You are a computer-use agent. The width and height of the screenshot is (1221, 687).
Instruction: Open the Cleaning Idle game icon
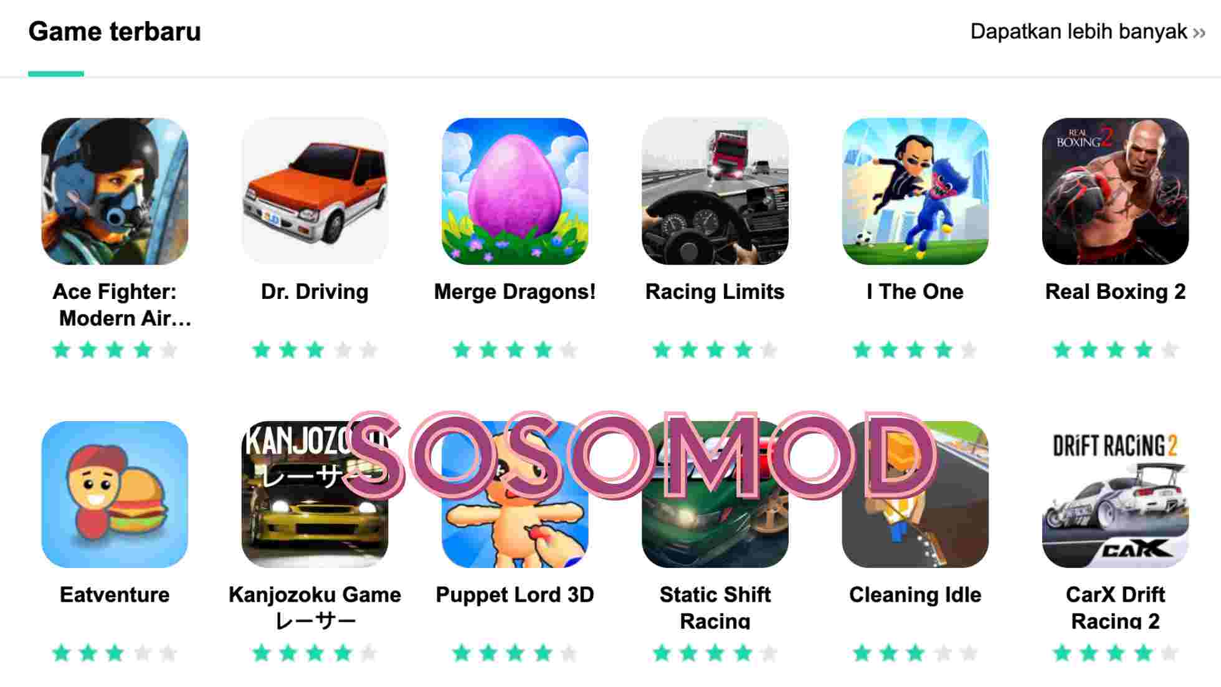click(915, 495)
